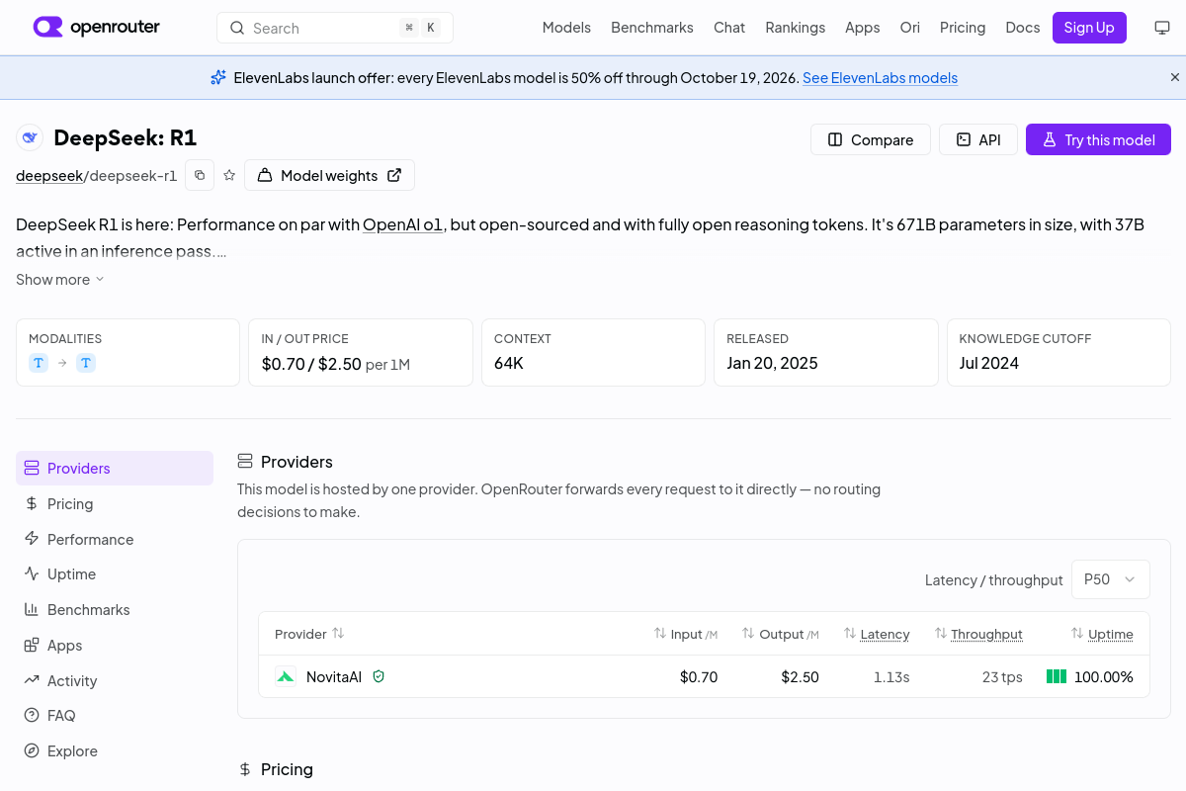
Task: Click the OpenRouter logo
Action: pos(97,28)
